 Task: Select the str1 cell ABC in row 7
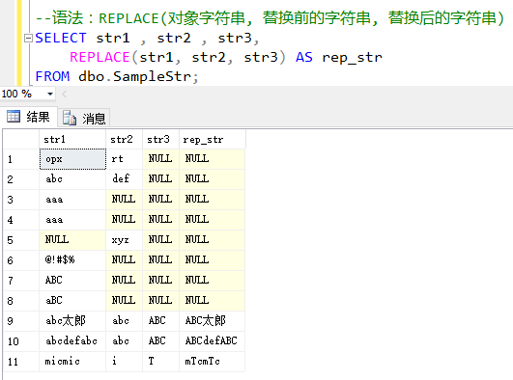pyautogui.click(x=72, y=281)
